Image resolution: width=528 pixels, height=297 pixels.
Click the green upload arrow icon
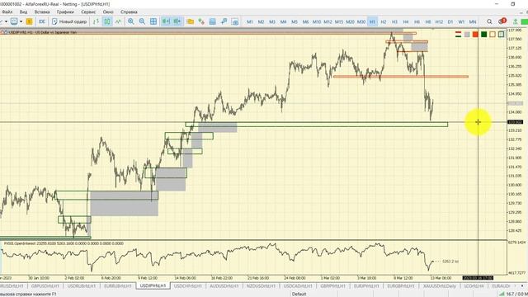tap(515, 21)
